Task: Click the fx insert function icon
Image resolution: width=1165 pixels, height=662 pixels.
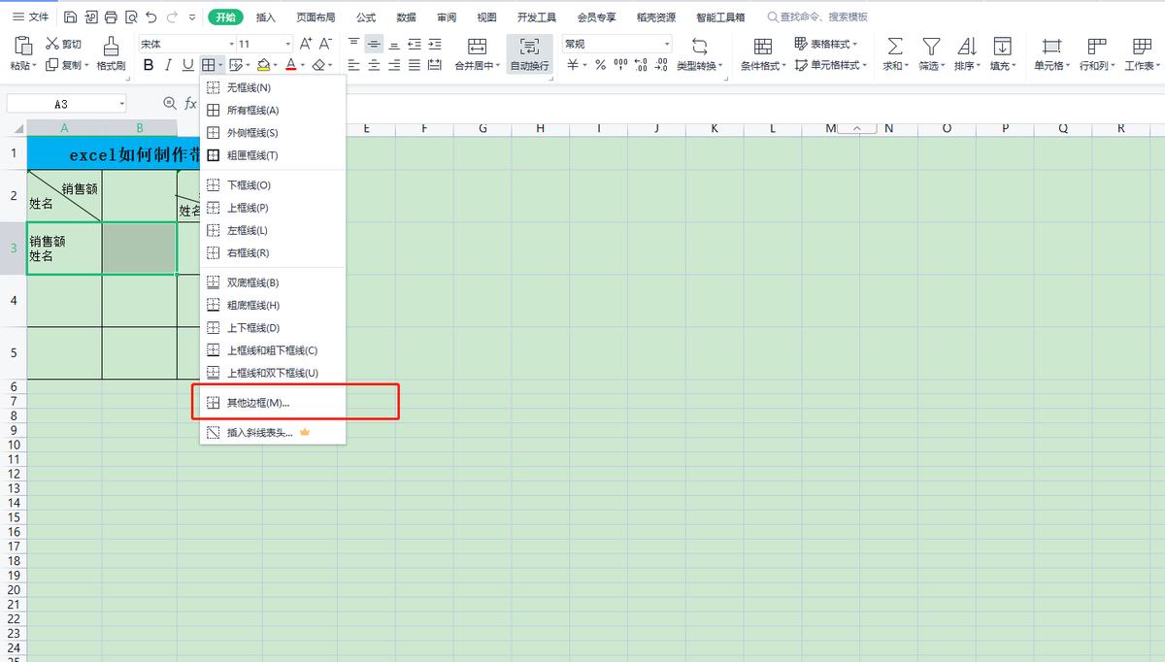Action: [x=191, y=104]
